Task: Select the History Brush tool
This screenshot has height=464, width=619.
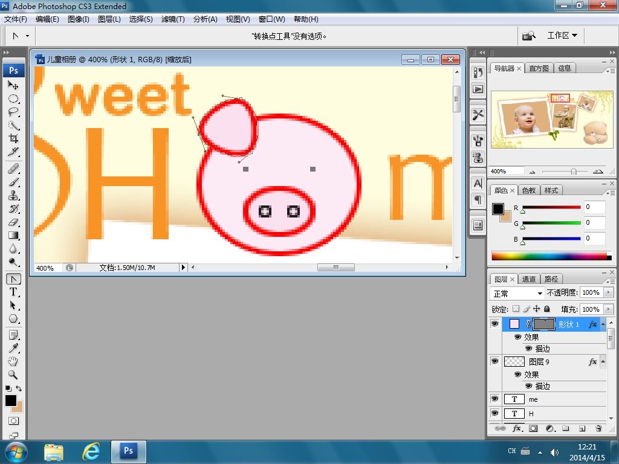Action: [x=13, y=208]
